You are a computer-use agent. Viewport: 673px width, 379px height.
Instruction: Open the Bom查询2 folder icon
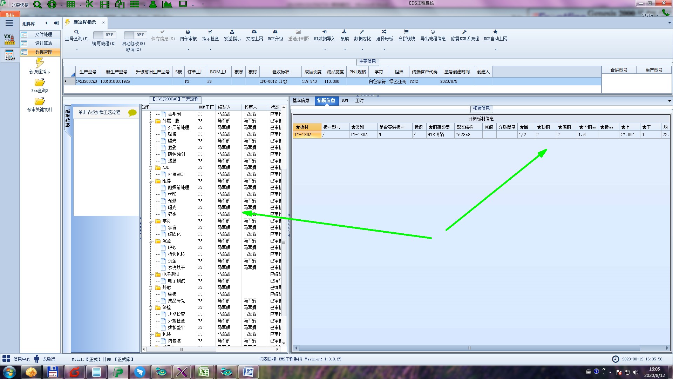point(40,82)
